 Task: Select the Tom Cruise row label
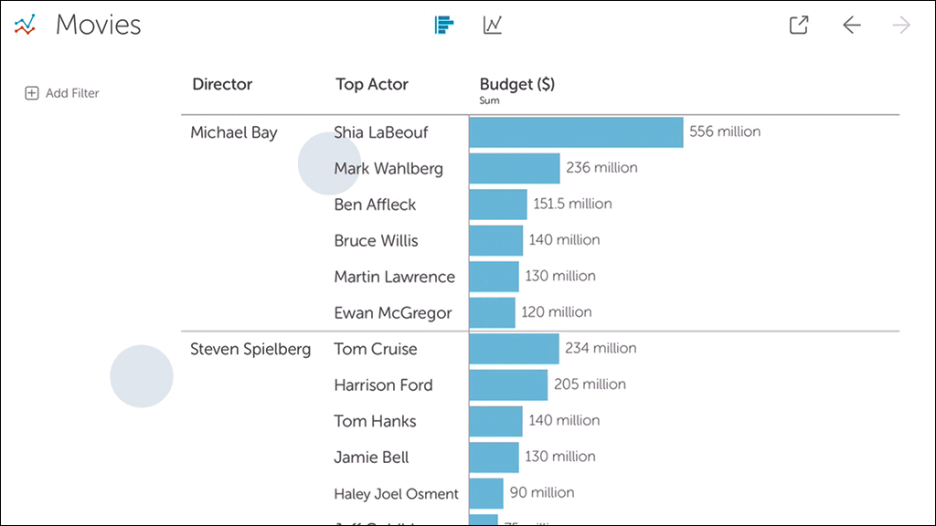(x=375, y=349)
